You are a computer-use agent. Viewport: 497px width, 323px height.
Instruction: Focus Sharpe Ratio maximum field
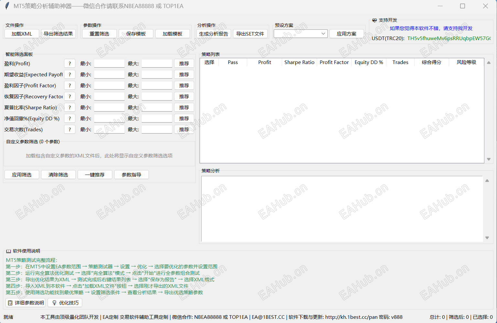click(157, 108)
